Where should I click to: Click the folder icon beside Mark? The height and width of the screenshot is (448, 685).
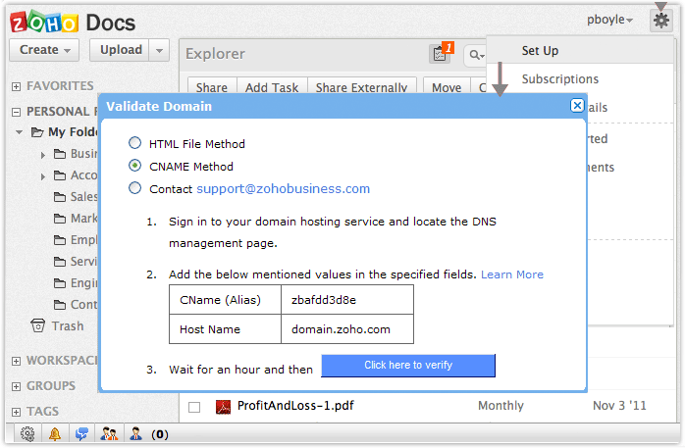point(60,218)
